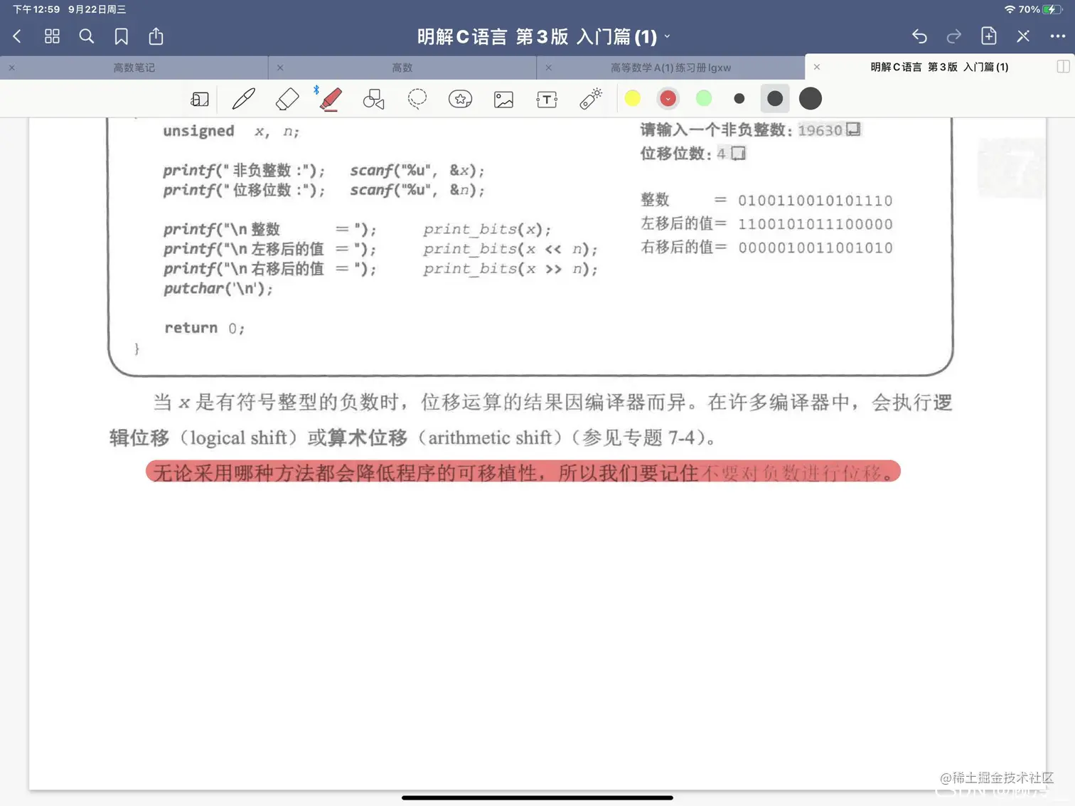1075x806 pixels.
Task: Activate the Laser Pointer tool
Action: 590,99
